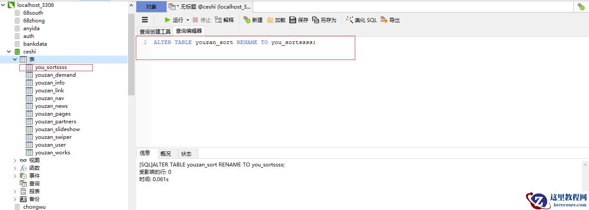Create a new query with 新建

click(253, 20)
